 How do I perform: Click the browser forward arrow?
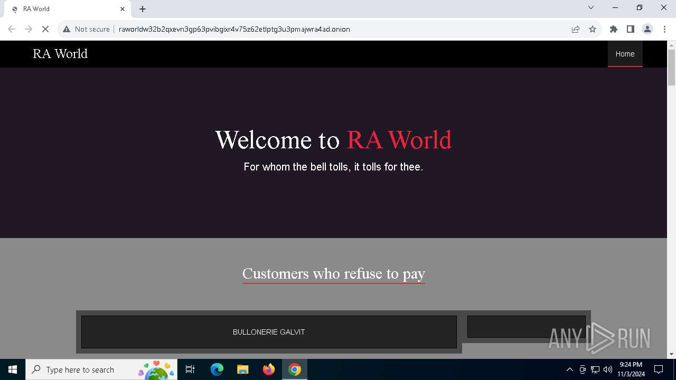click(x=29, y=29)
